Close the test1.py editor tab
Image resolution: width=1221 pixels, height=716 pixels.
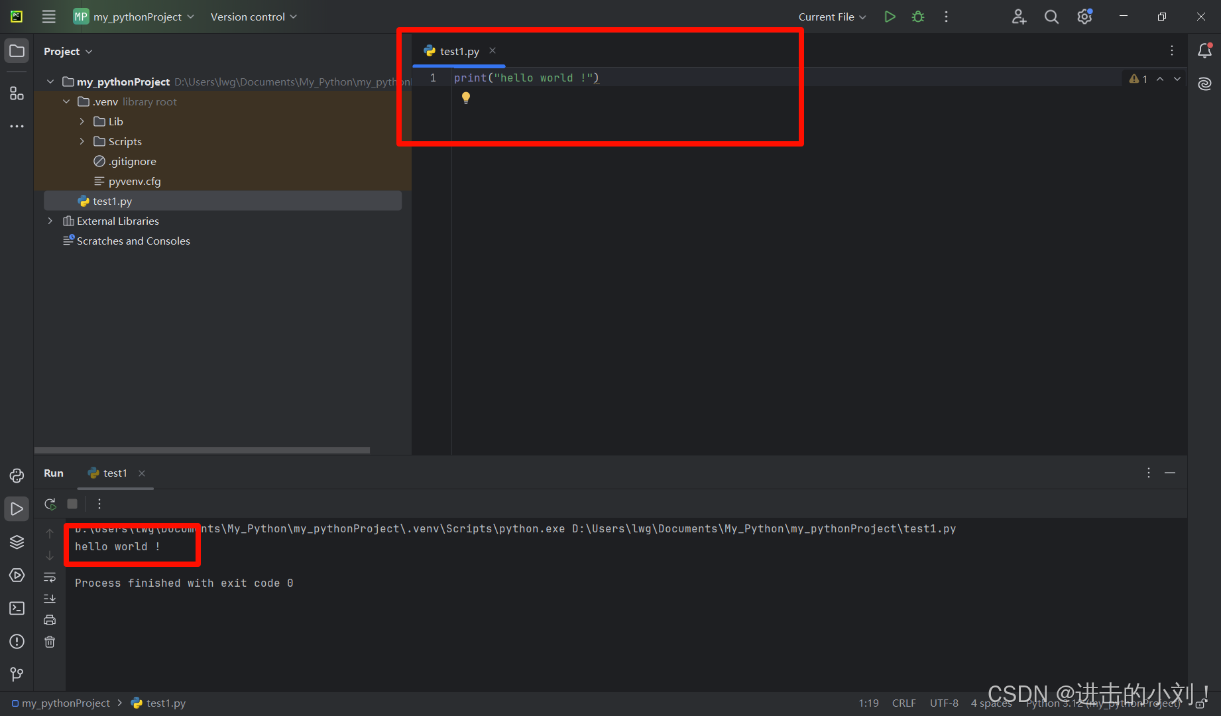(x=493, y=50)
